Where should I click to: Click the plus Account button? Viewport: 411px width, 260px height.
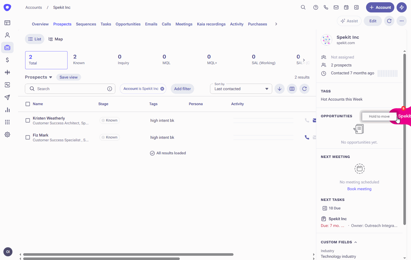pyautogui.click(x=380, y=7)
